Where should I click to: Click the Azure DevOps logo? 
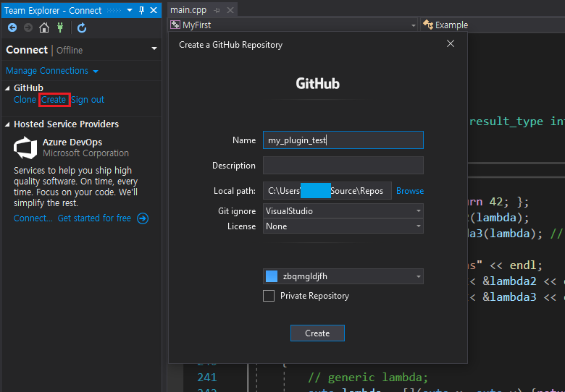(25, 148)
